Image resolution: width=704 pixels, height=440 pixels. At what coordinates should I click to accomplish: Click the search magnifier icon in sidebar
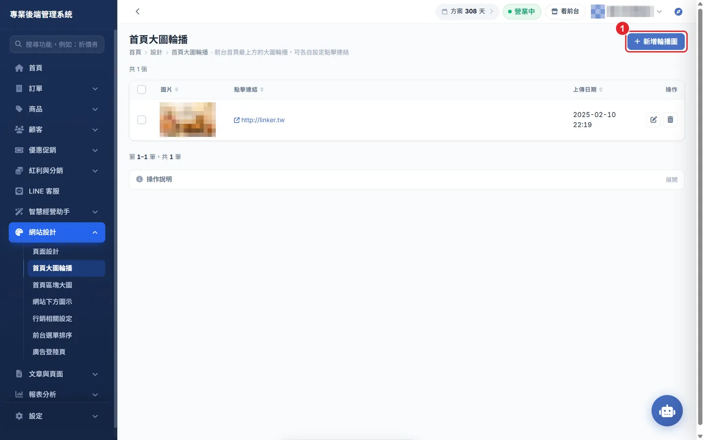click(x=18, y=44)
